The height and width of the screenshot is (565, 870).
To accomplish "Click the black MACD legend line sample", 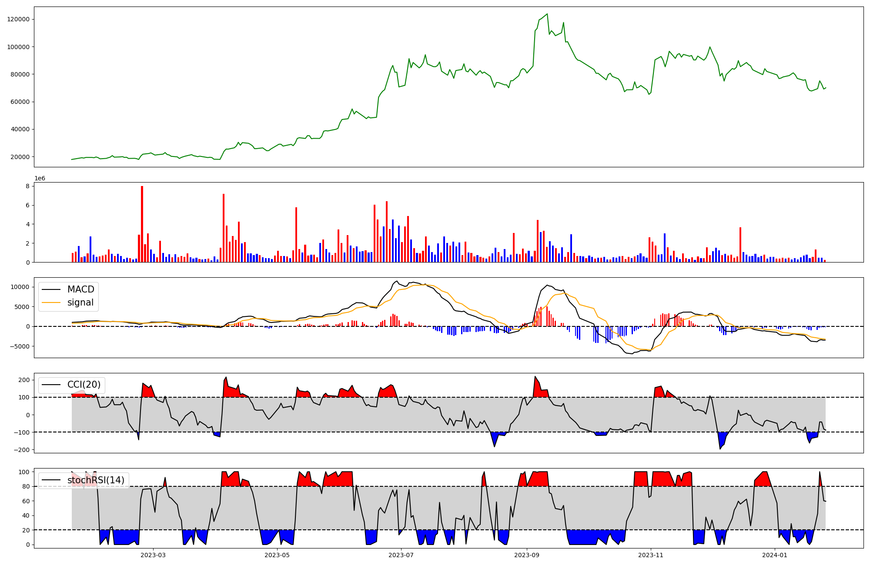I will pos(51,289).
